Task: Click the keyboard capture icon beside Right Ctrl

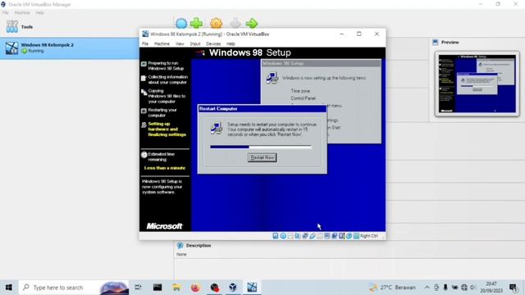Action: (x=357, y=236)
